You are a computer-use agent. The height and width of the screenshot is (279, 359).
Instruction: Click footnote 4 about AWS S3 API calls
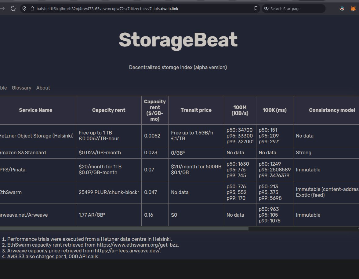[53, 256]
